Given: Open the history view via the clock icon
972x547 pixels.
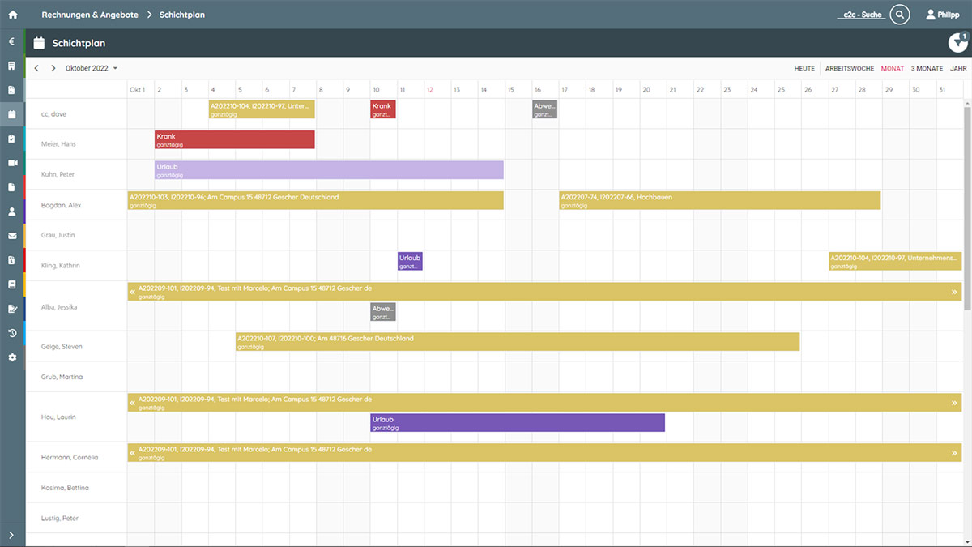Looking at the screenshot, I should pyautogui.click(x=11, y=332).
